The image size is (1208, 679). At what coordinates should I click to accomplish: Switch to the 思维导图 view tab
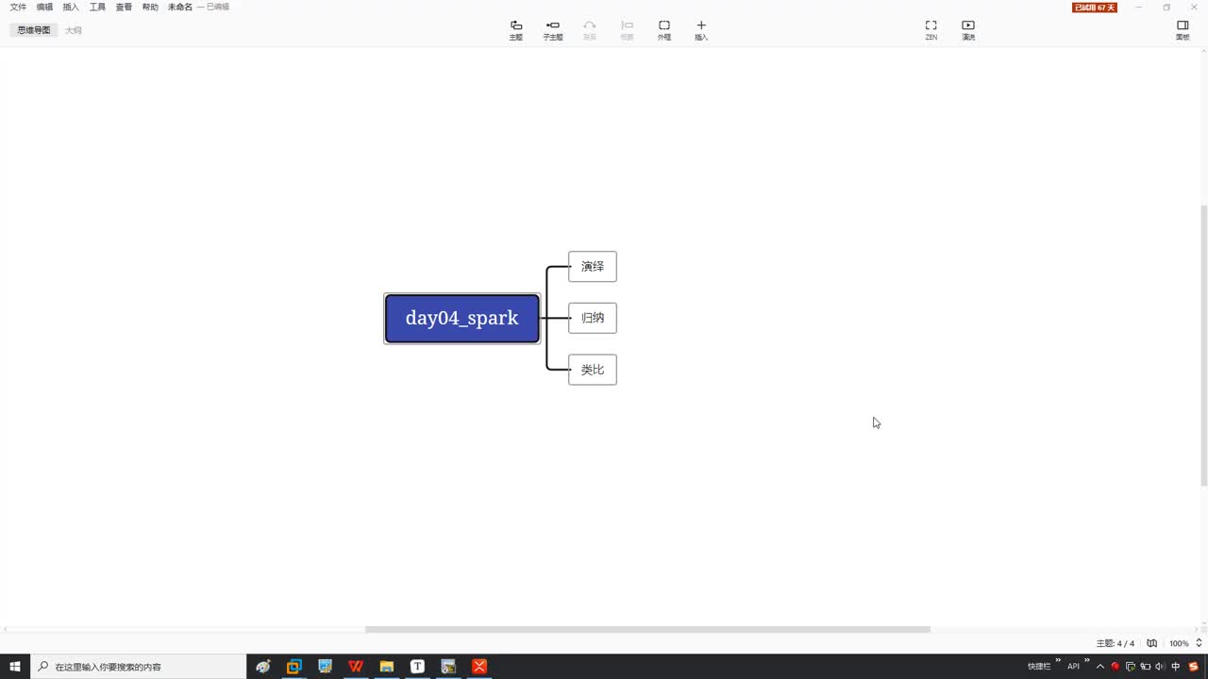(x=34, y=30)
